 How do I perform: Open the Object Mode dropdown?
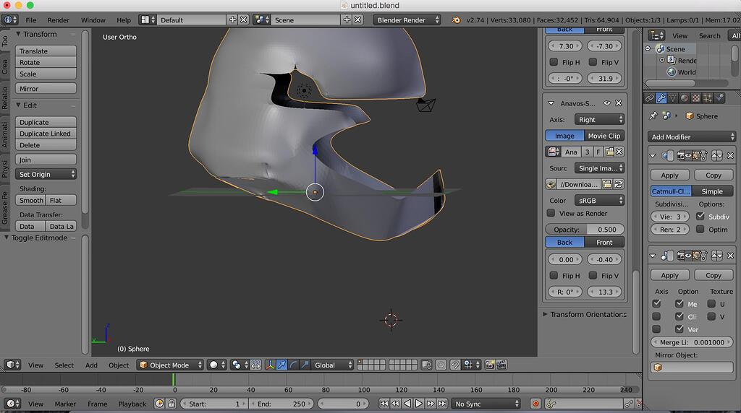coord(171,365)
